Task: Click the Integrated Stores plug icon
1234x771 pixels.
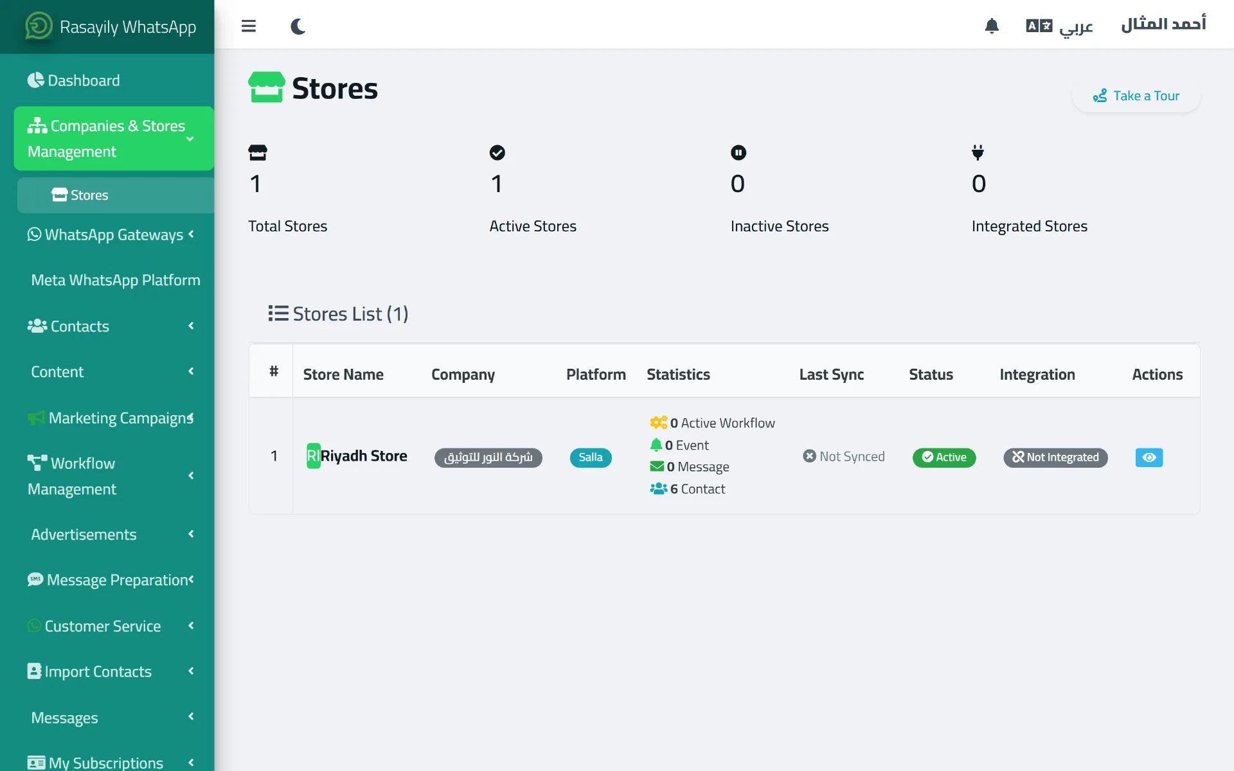Action: 978,152
